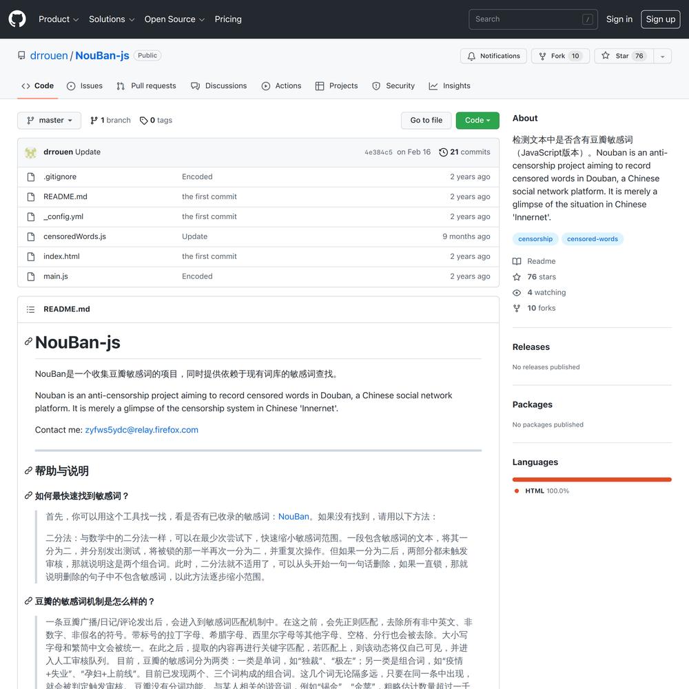This screenshot has width=689, height=689.
Task: Click the Sign up button
Action: [661, 19]
